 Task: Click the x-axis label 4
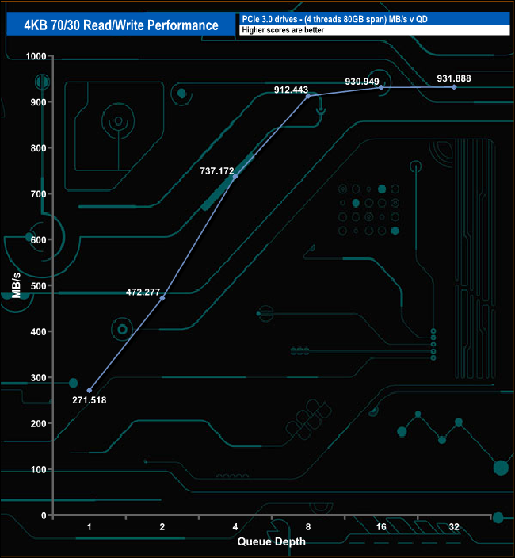point(235,526)
